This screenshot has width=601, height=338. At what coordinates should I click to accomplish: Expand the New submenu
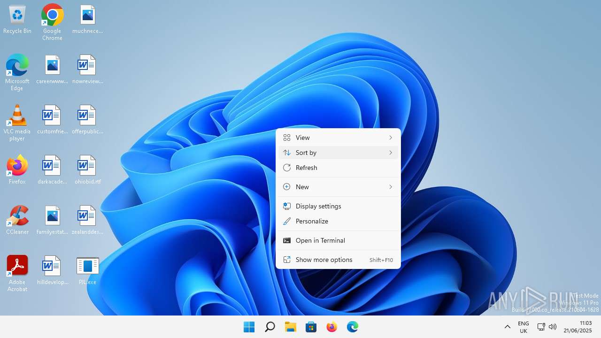[338, 187]
